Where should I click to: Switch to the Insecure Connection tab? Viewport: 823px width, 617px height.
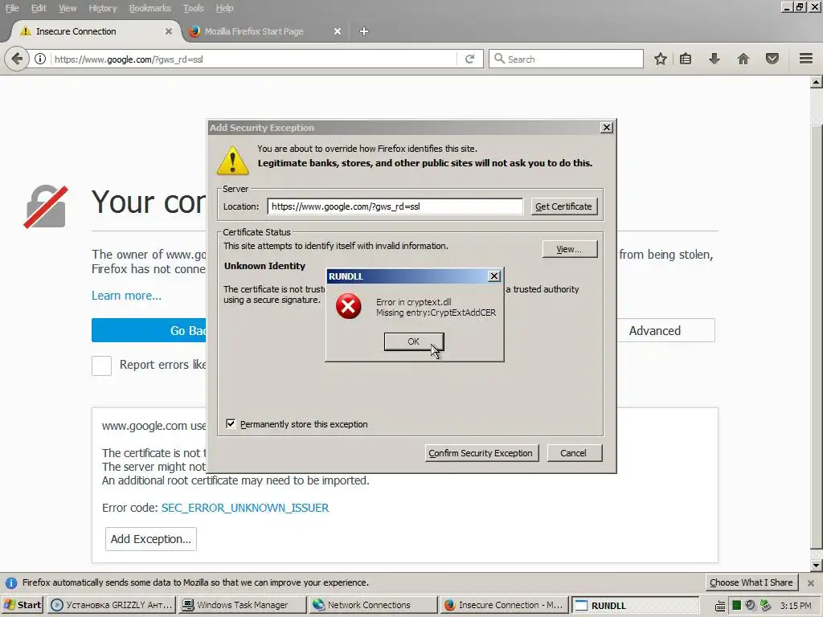[95, 31]
